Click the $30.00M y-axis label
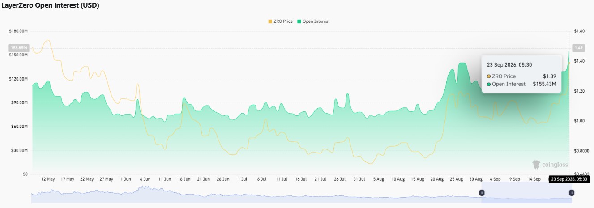Screen dimensions: 594x208 coord(20,150)
